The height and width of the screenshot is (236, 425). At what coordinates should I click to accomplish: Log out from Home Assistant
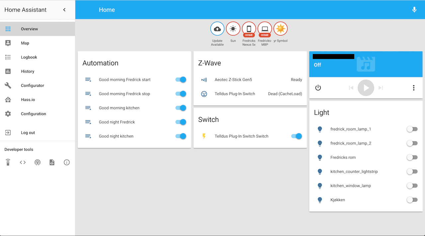pos(38,133)
